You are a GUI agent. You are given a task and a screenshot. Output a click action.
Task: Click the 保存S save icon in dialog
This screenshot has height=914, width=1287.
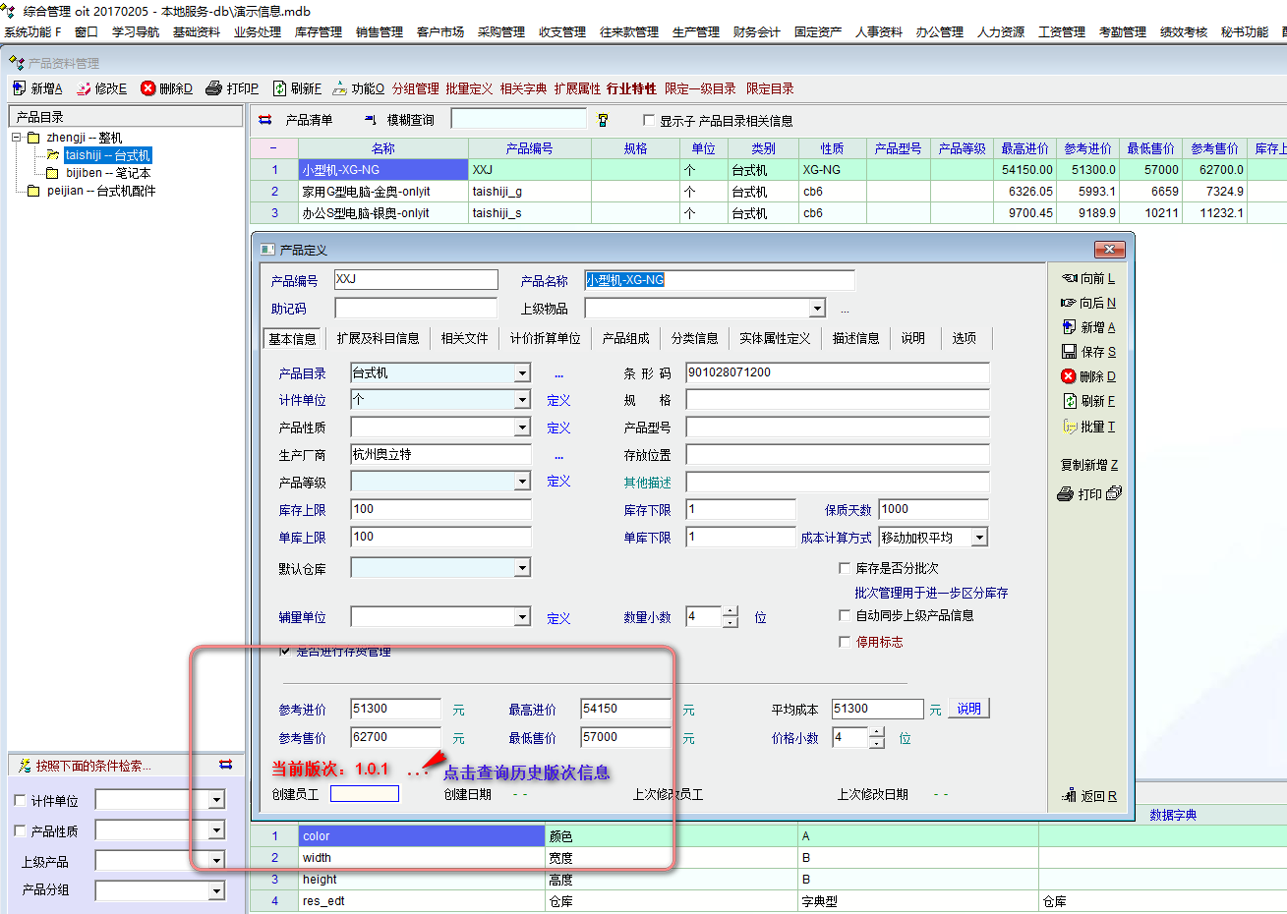coord(1069,352)
